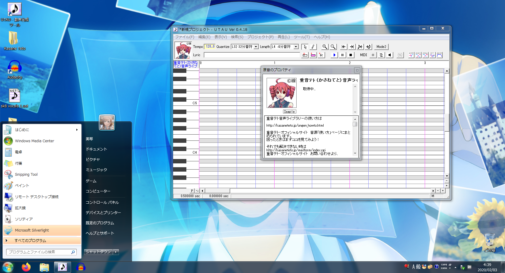The height and width of the screenshot is (273, 505).
Task: Click the next note navigation icon
Action: point(368,47)
